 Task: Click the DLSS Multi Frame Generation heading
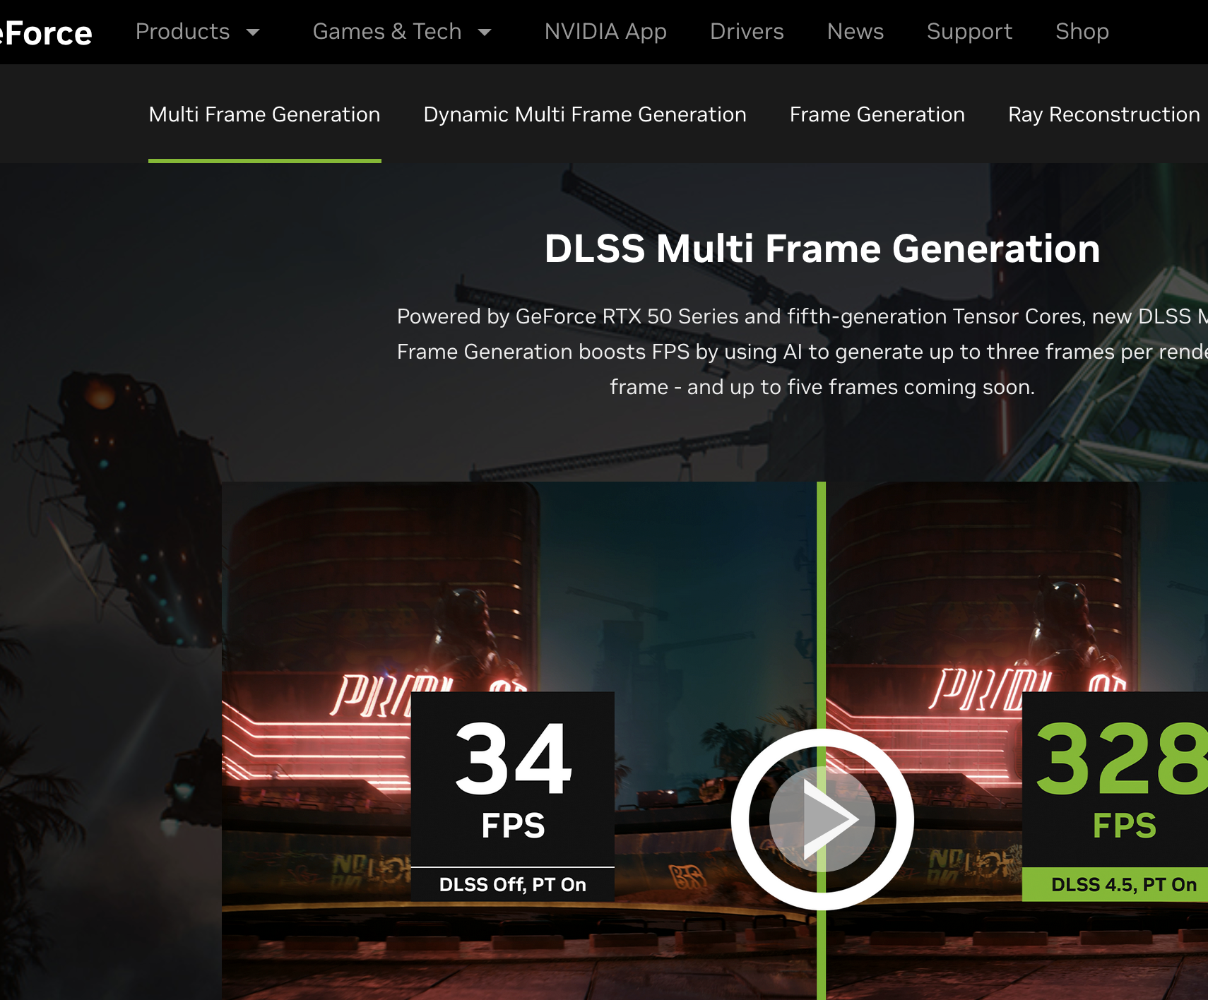point(822,249)
